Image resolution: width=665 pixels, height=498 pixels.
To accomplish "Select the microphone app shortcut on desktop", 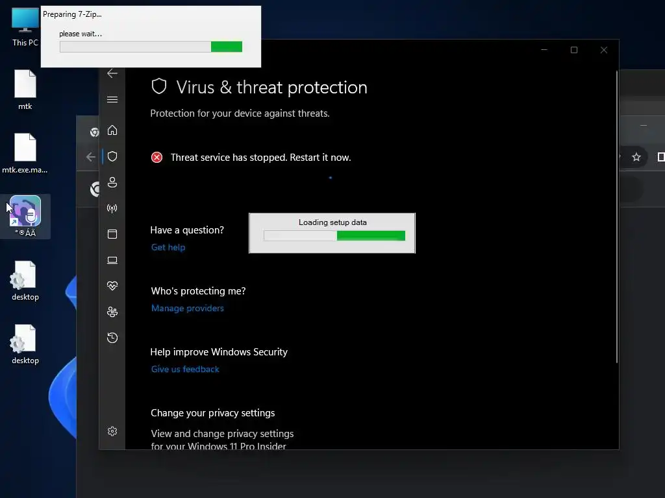I will (25, 216).
